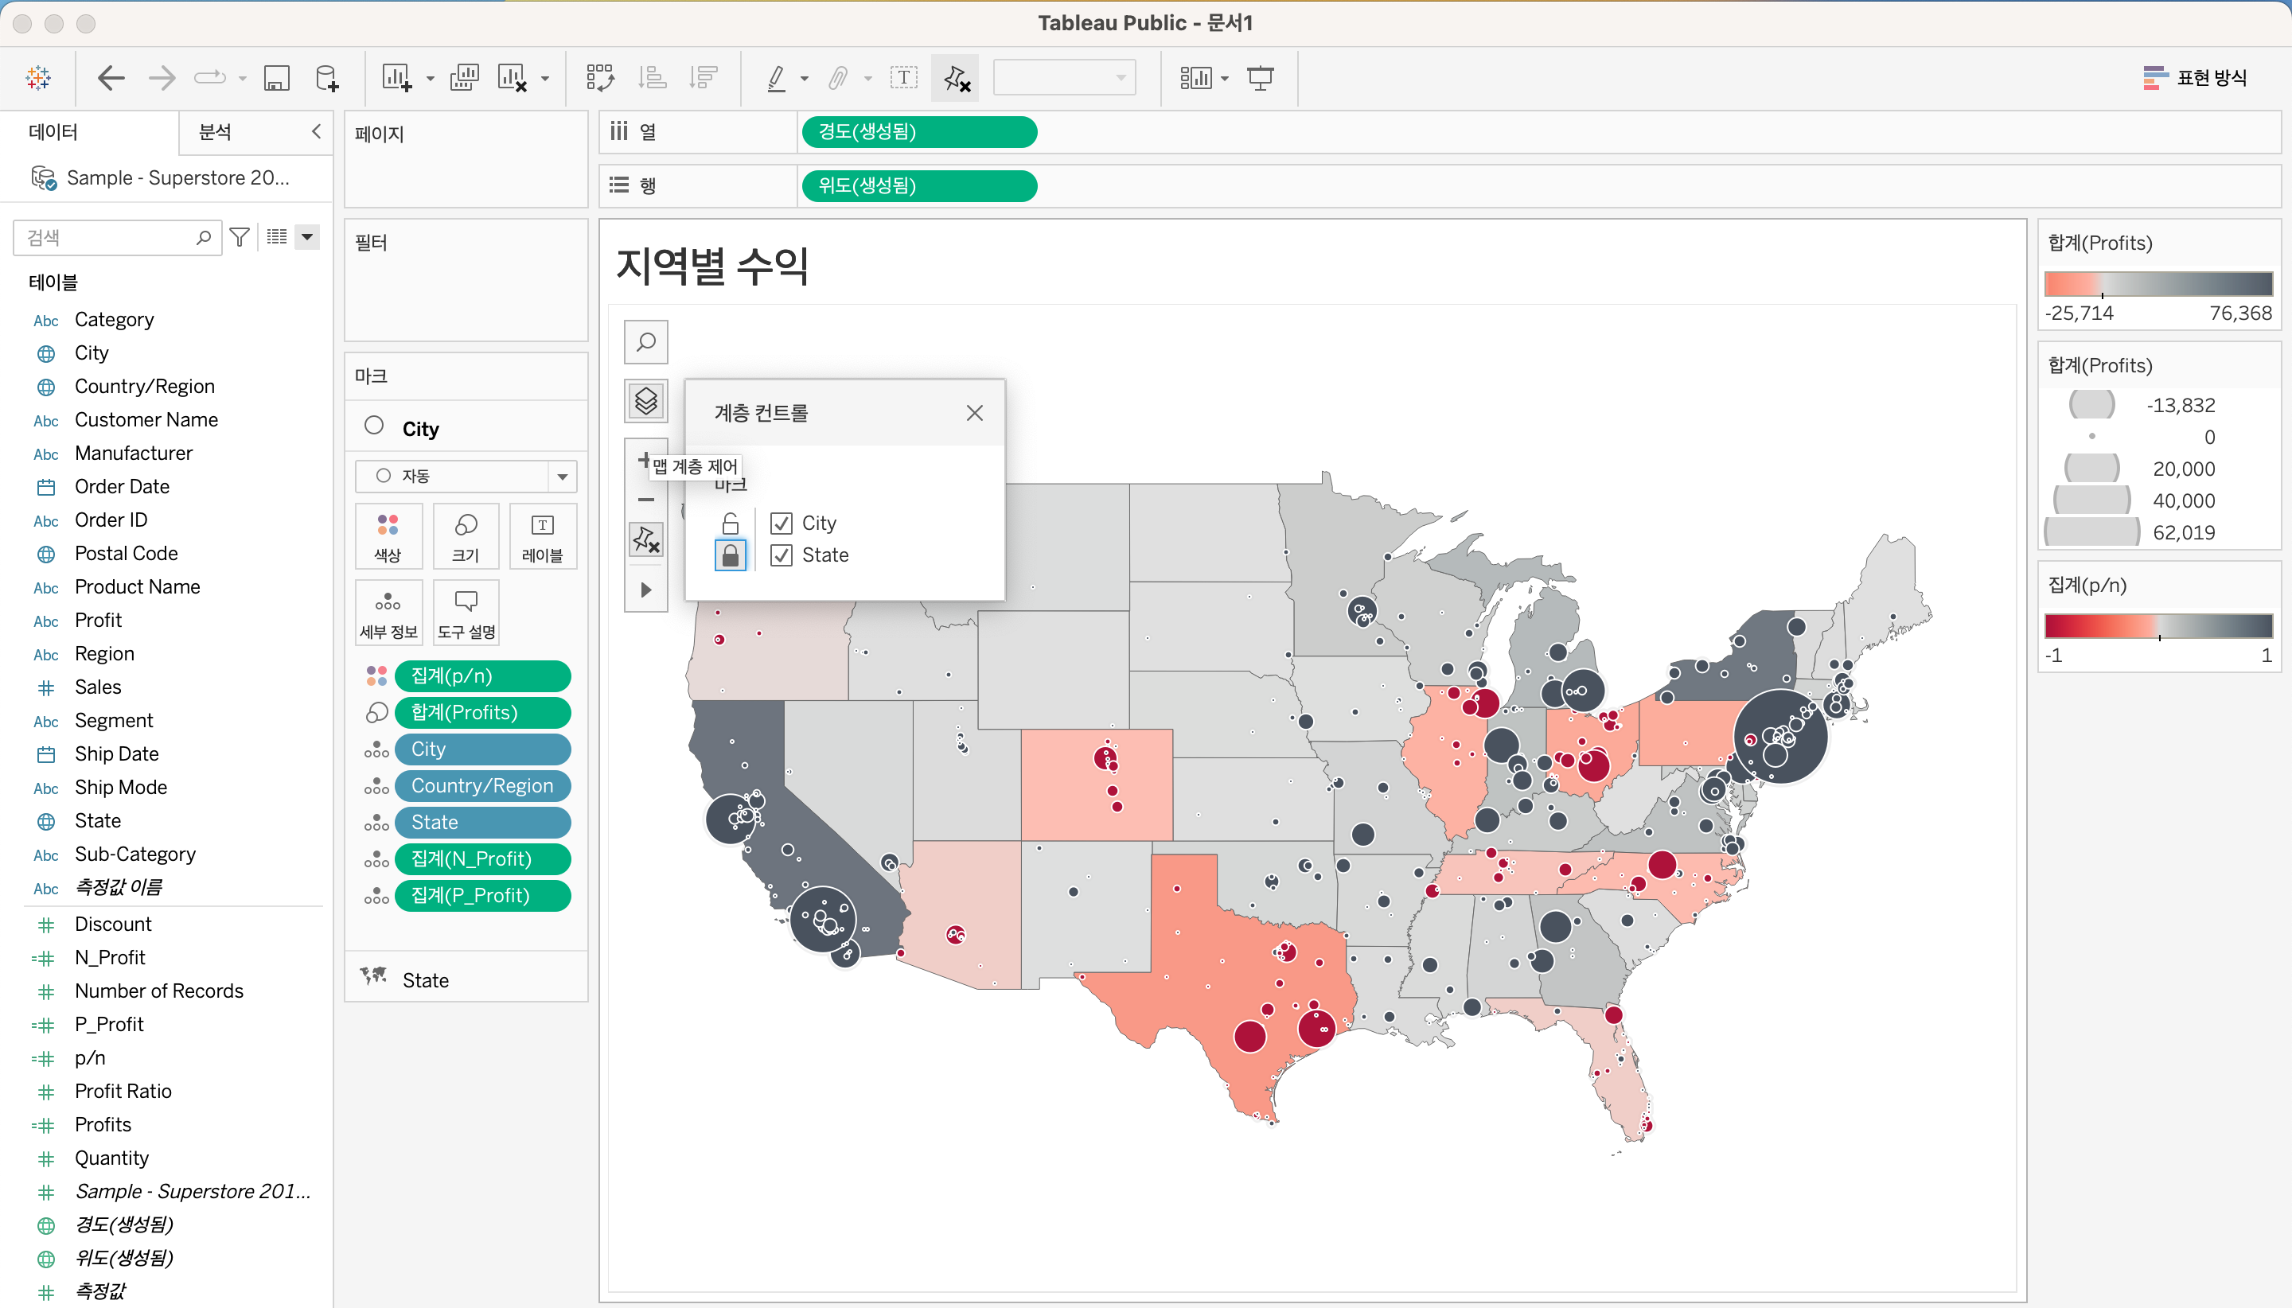The image size is (2292, 1308).
Task: Select the Profit Ratio field
Action: click(123, 1092)
